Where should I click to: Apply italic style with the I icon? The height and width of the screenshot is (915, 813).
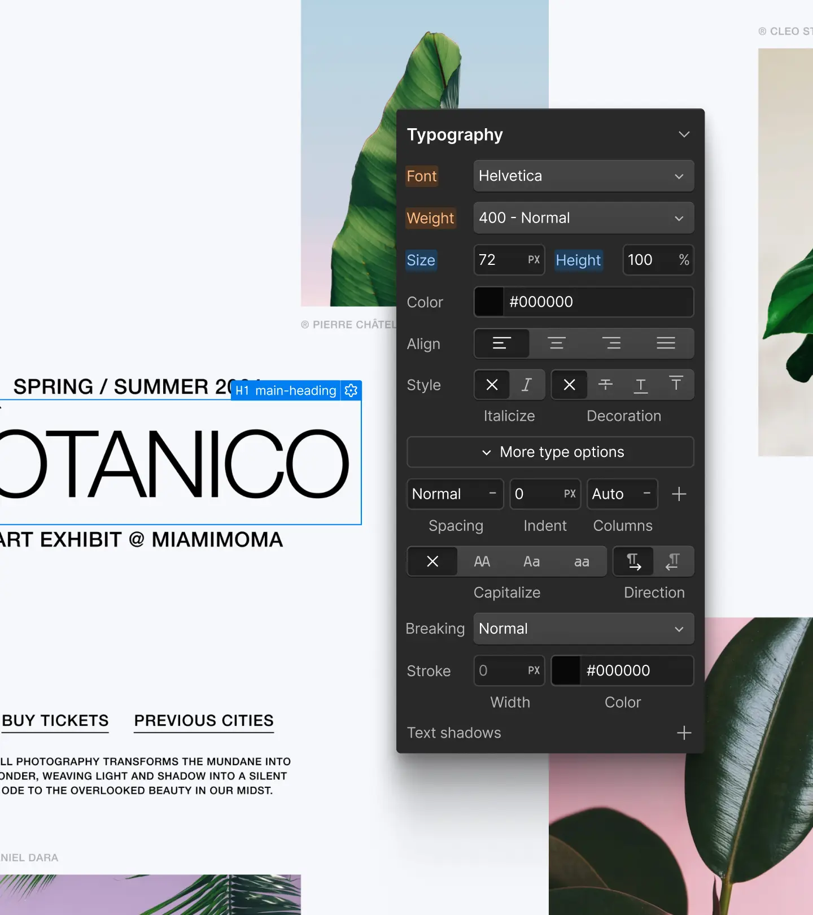tap(527, 385)
